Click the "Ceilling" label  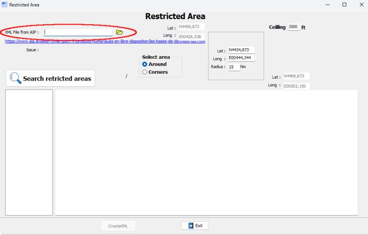click(277, 27)
